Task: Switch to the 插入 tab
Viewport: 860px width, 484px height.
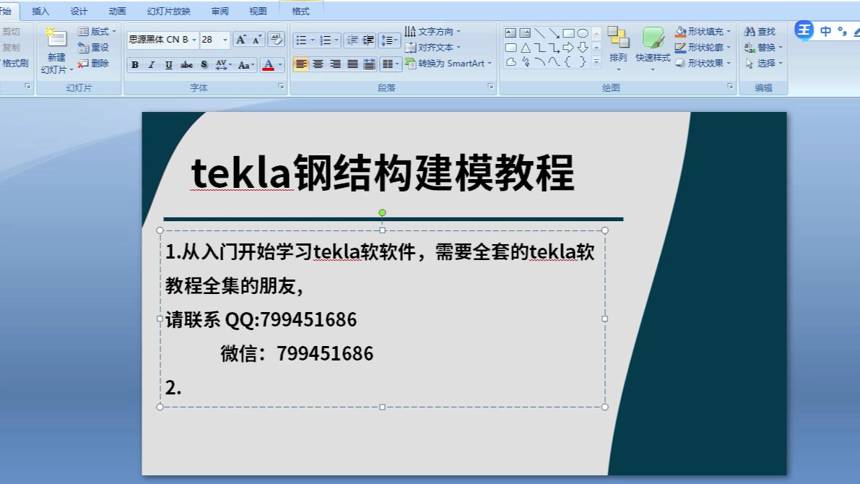Action: click(x=40, y=11)
